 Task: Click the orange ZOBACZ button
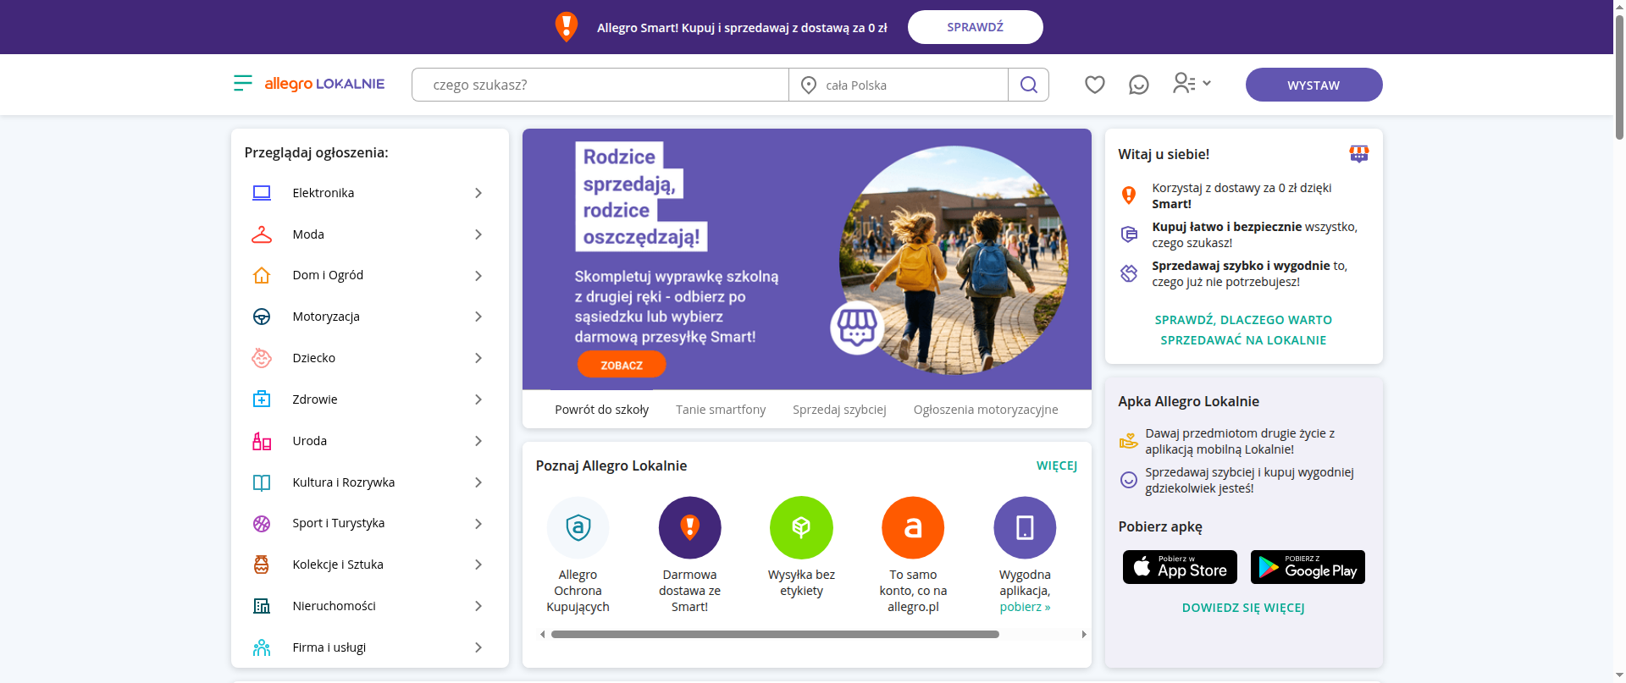[x=622, y=365]
